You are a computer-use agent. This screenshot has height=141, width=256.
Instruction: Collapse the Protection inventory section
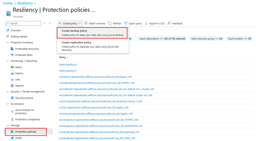[x=8, y=43]
